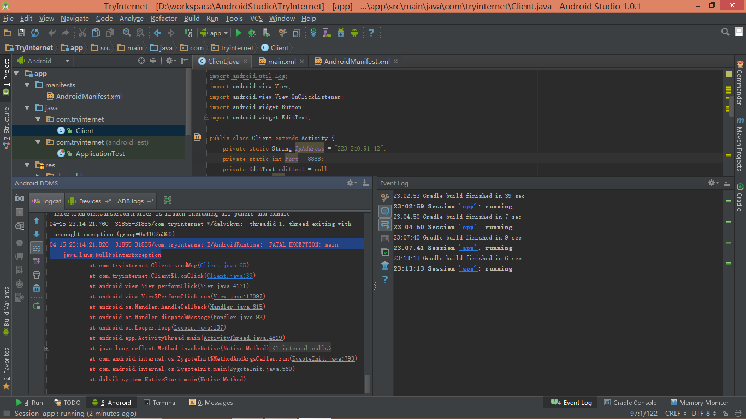746x419 pixels.
Task: Open Android Device Monitor icon
Action: (x=354, y=33)
